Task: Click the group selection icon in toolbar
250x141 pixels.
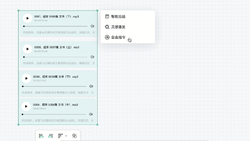Action: click(74, 136)
